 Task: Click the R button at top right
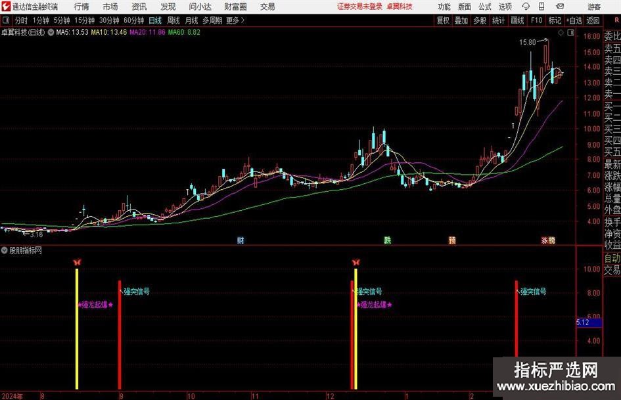click(x=616, y=20)
